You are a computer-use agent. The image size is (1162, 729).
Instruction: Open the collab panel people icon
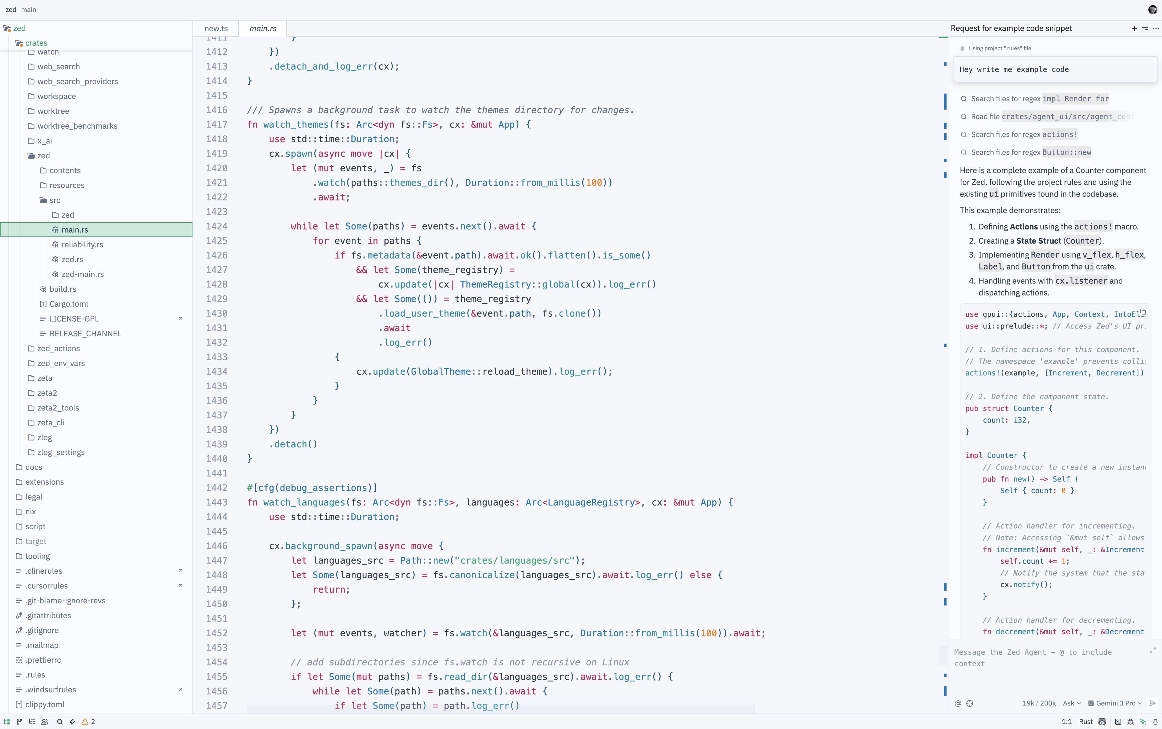coord(44,722)
